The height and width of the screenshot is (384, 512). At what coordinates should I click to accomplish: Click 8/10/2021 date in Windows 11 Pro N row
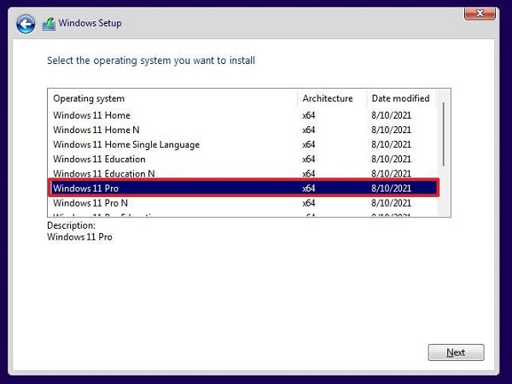[x=391, y=203]
